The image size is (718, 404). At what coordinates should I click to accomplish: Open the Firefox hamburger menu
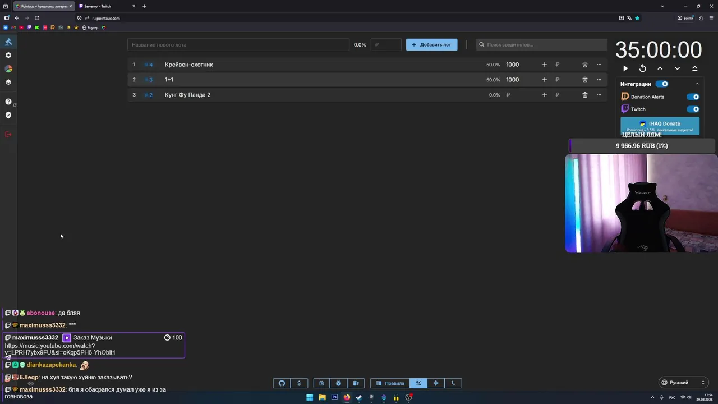[711, 18]
